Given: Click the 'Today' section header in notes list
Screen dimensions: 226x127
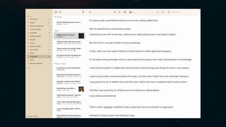Looking at the screenshot, I should coord(56,31).
